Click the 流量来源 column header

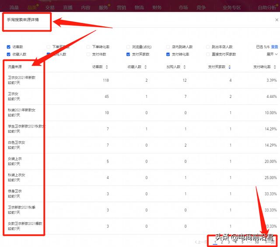[14, 67]
